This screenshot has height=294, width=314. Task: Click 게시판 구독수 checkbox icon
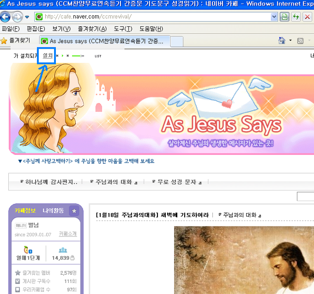coord(18,281)
